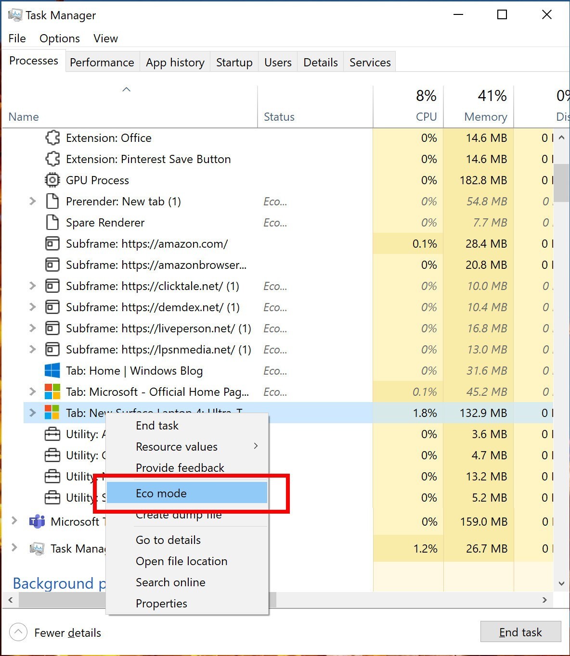Click Fewer details toggle button
The image size is (570, 656).
[55, 632]
